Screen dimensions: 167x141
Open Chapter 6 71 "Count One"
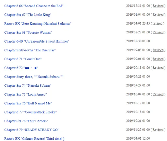click(23, 59)
